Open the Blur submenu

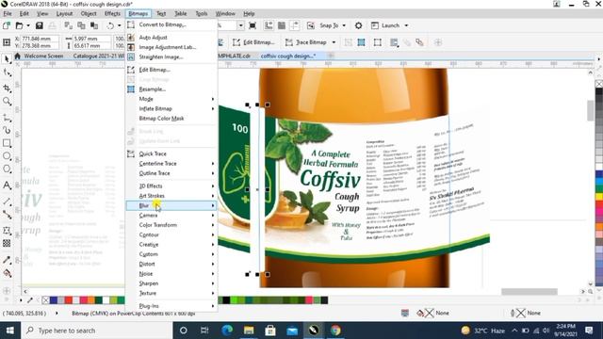click(171, 205)
